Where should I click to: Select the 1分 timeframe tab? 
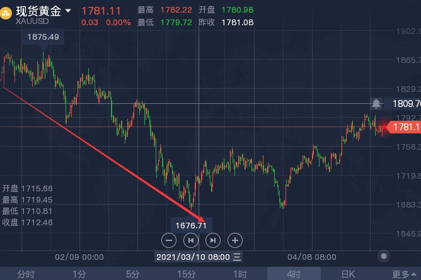79,274
